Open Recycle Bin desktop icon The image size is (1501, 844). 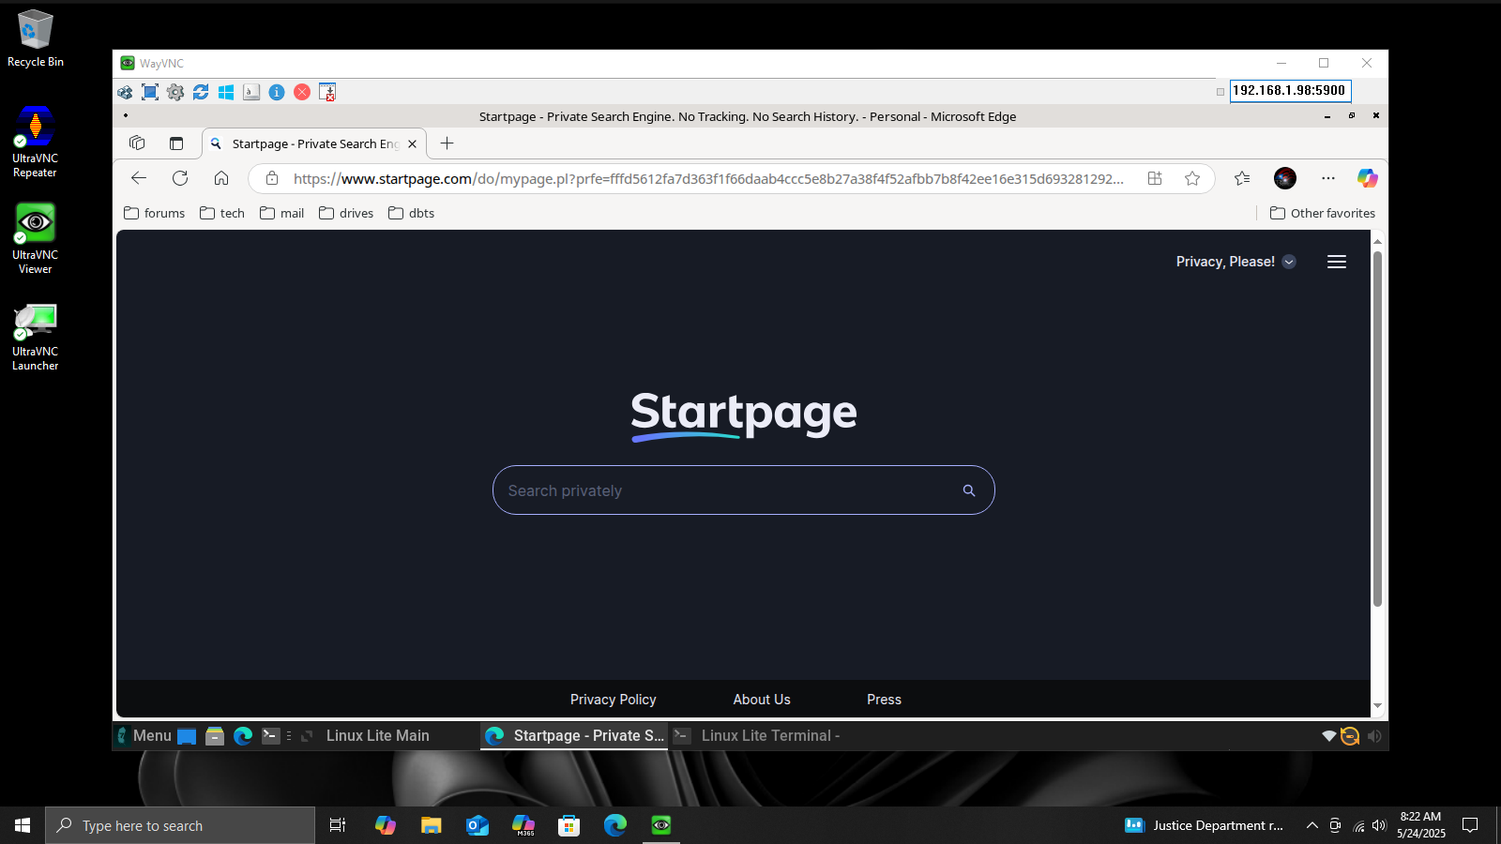click(36, 39)
